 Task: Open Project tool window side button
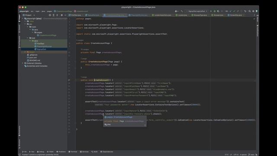pyautogui.click(x=19, y=18)
